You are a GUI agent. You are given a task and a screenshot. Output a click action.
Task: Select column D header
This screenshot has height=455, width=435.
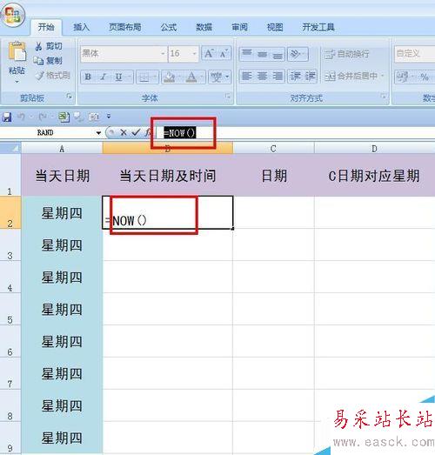[375, 149]
